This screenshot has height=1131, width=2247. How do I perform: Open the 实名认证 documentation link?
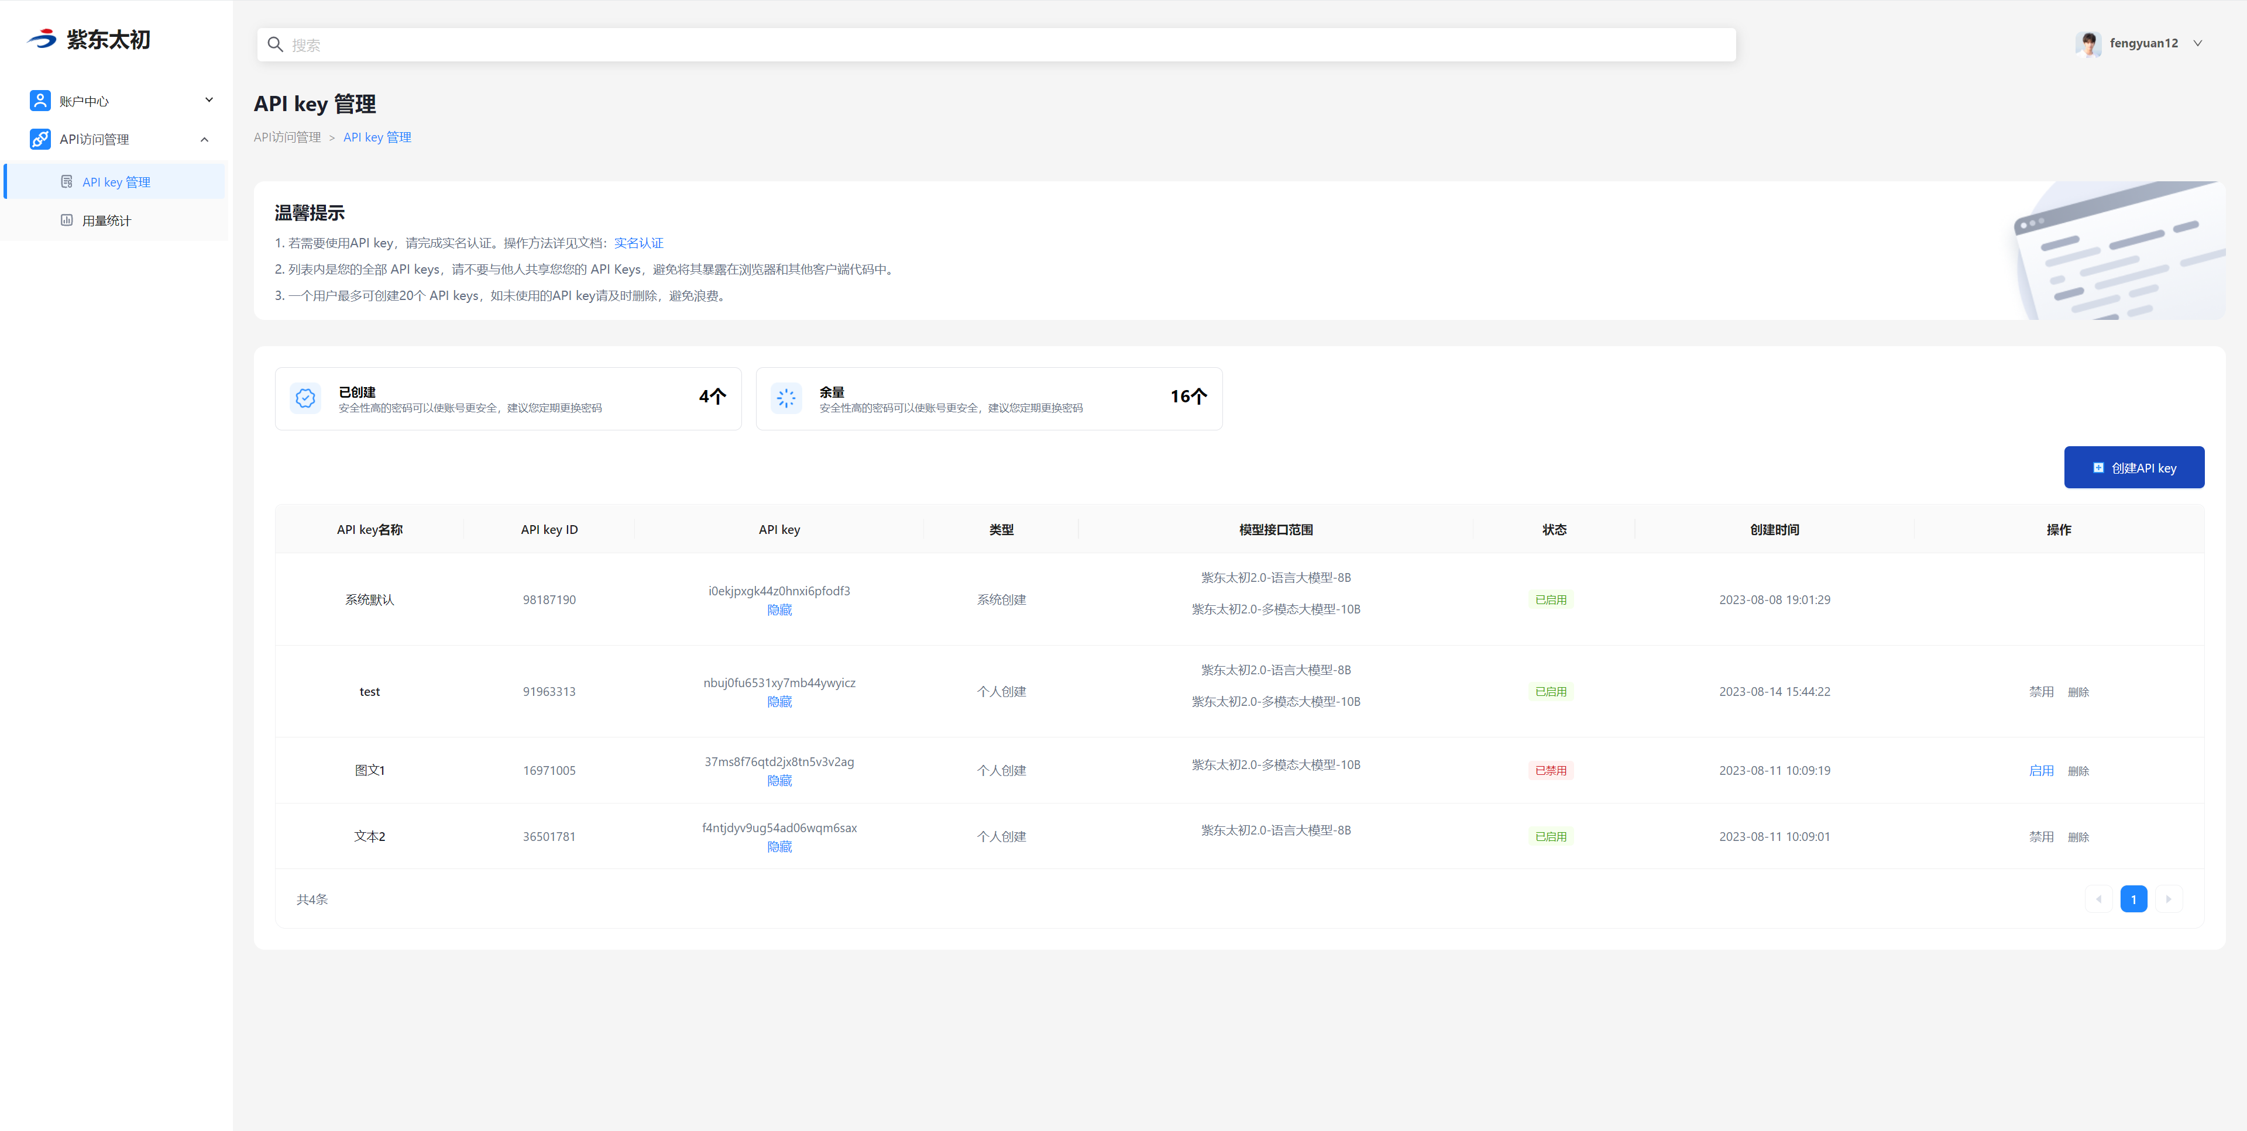(x=638, y=243)
